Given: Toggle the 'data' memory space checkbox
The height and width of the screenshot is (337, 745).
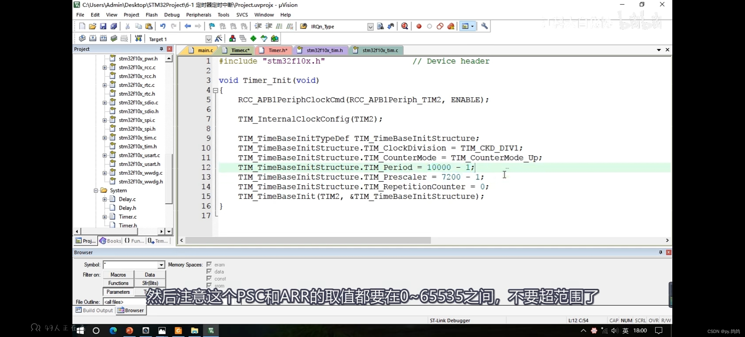Looking at the screenshot, I should (209, 271).
